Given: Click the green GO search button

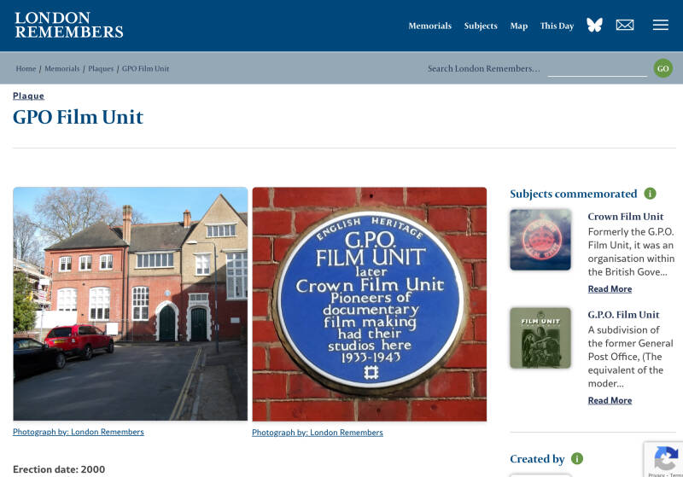Looking at the screenshot, I should (663, 68).
